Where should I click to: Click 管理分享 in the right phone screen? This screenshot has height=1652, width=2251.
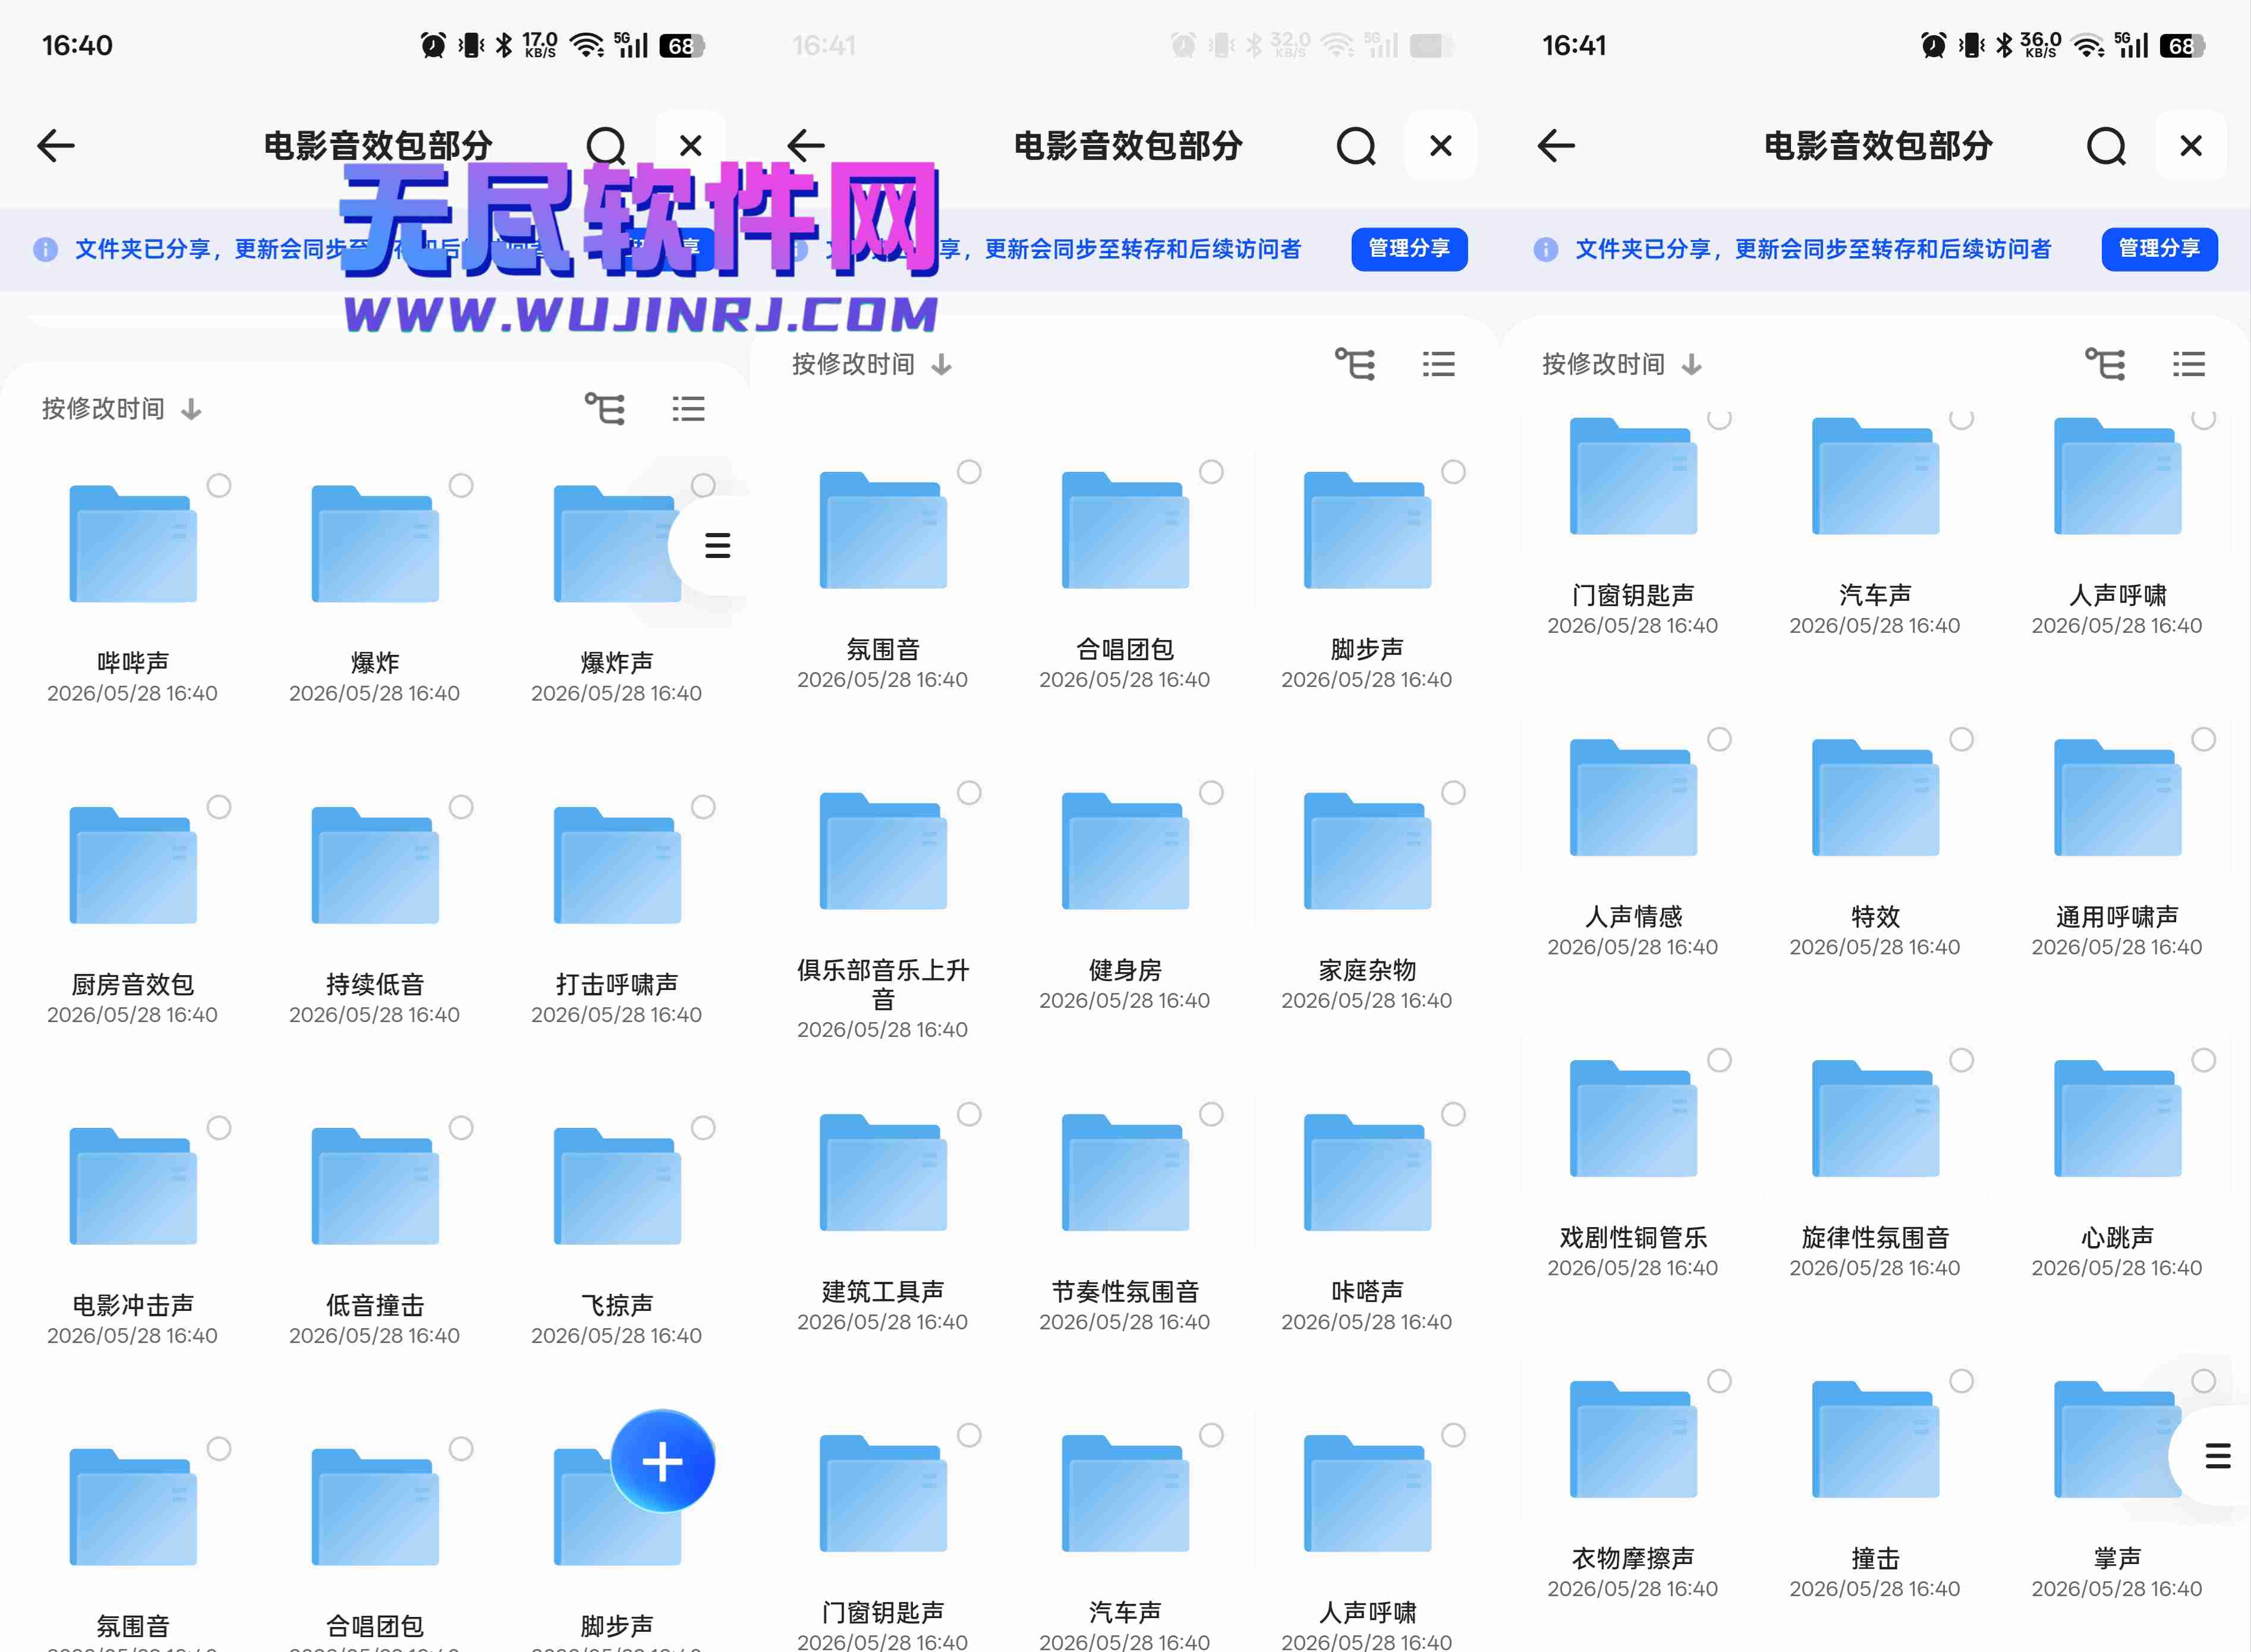point(2159,249)
